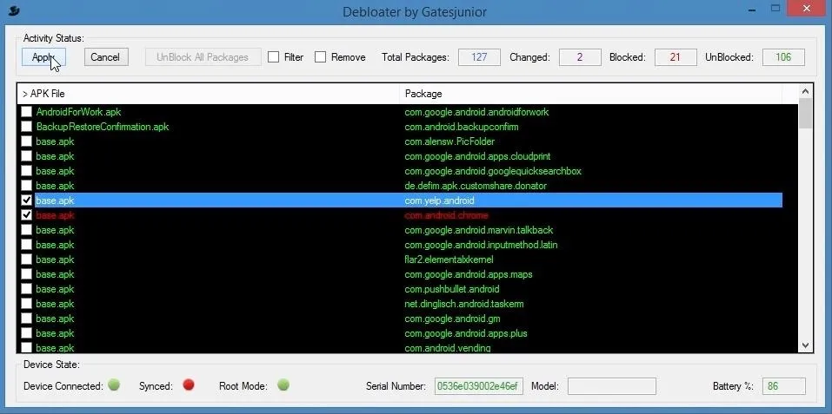Check the googlequicksearchbox row checkbox

[27, 172]
